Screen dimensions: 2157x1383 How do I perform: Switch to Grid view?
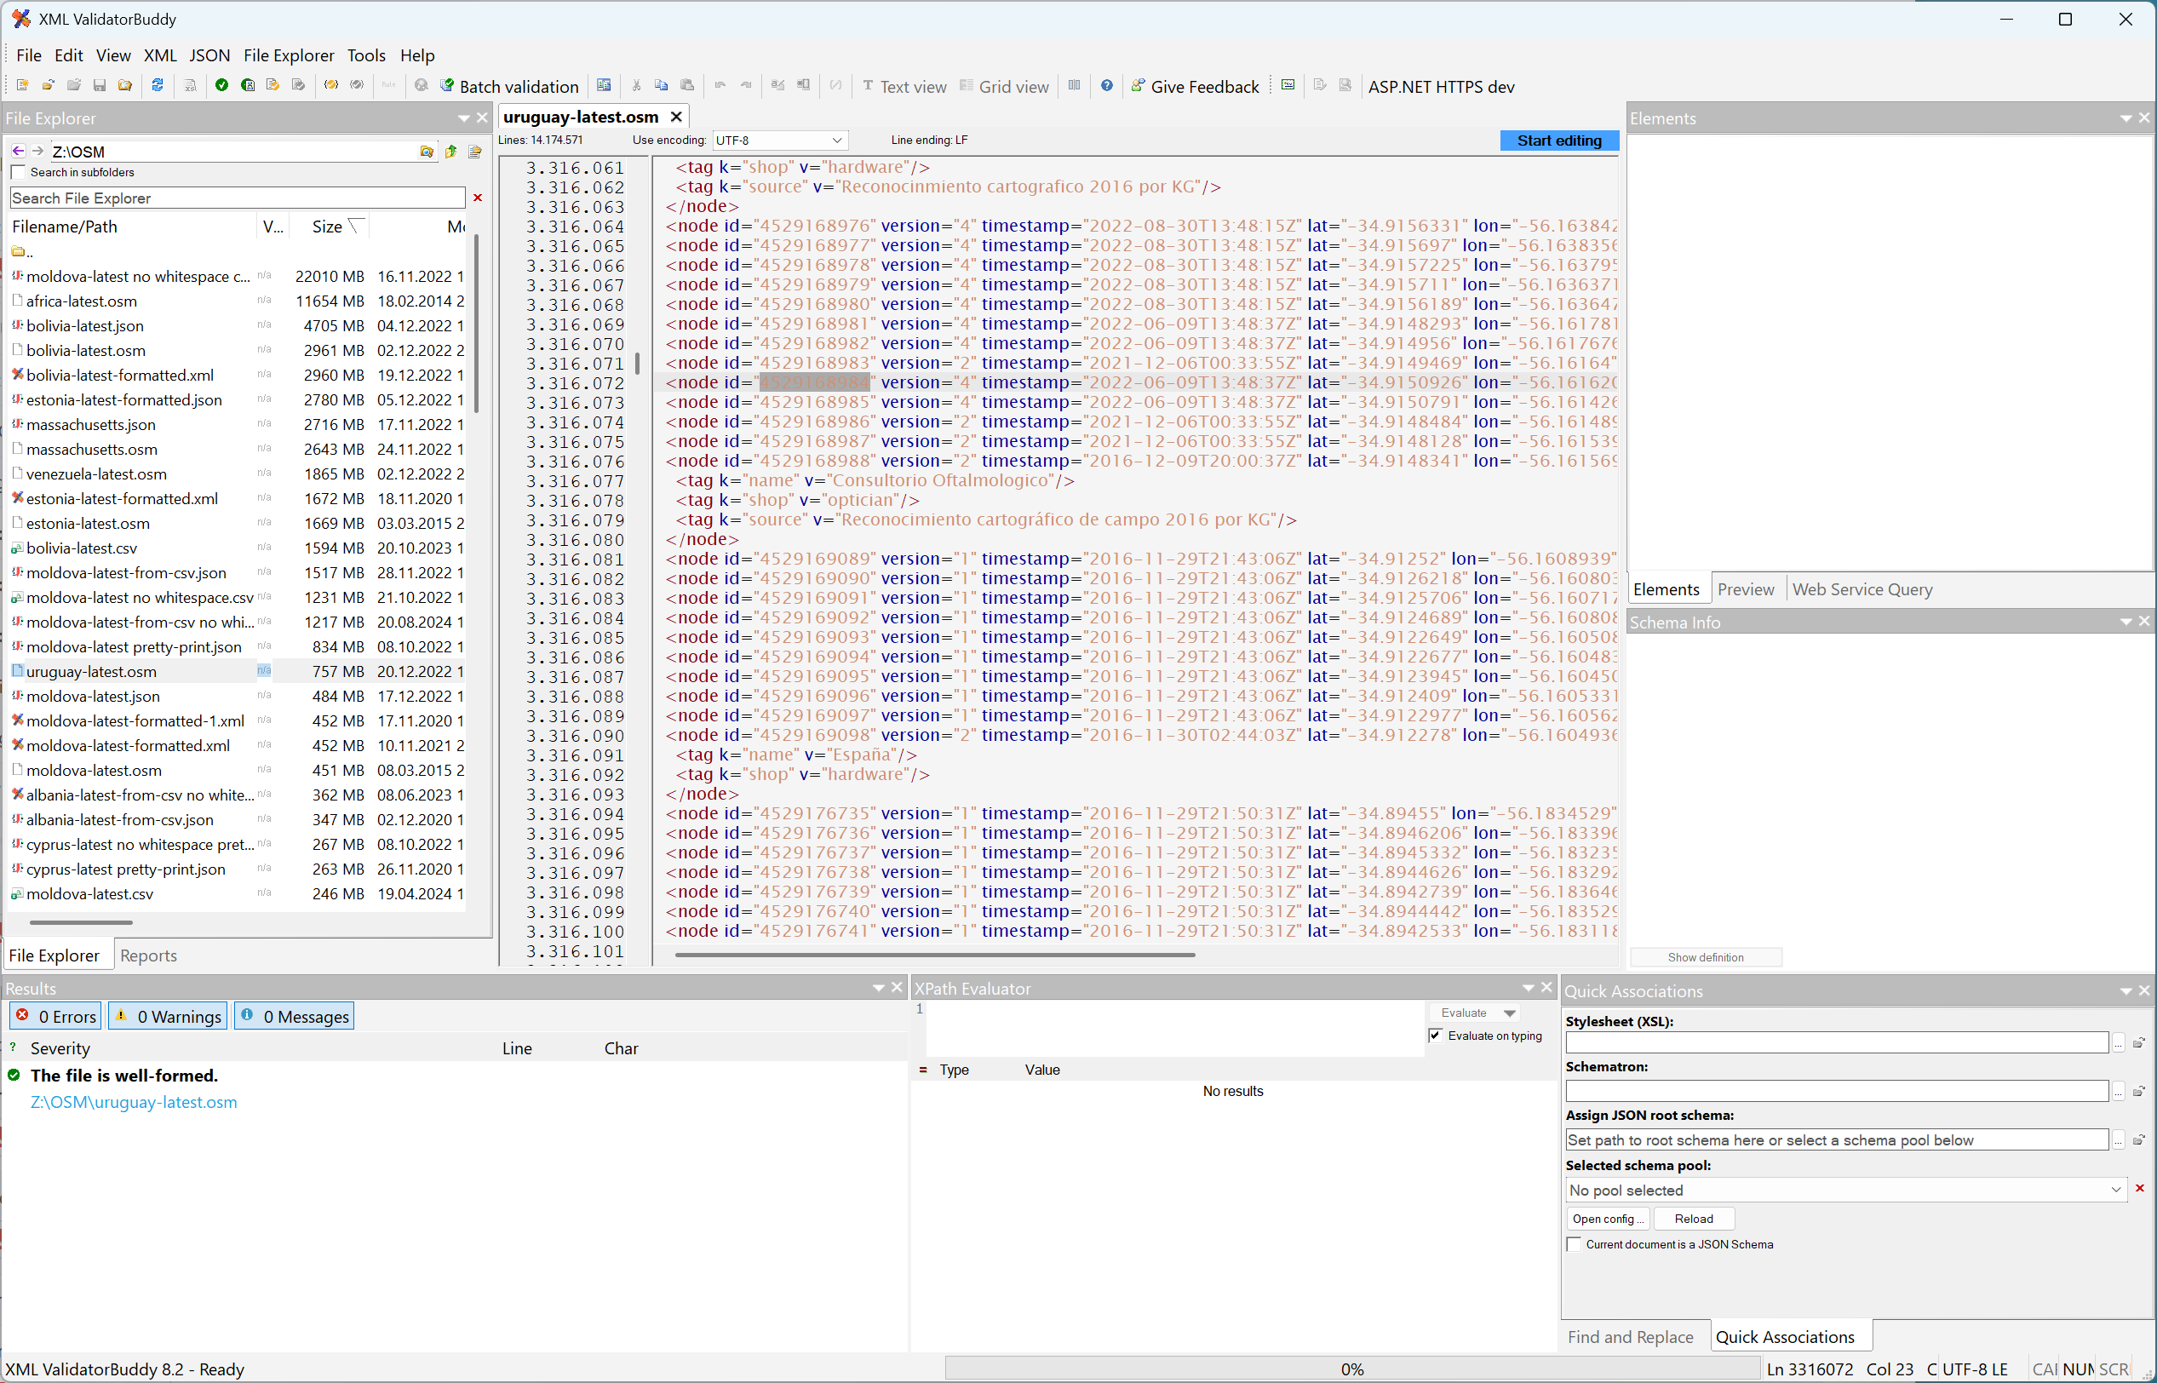tap(1004, 86)
